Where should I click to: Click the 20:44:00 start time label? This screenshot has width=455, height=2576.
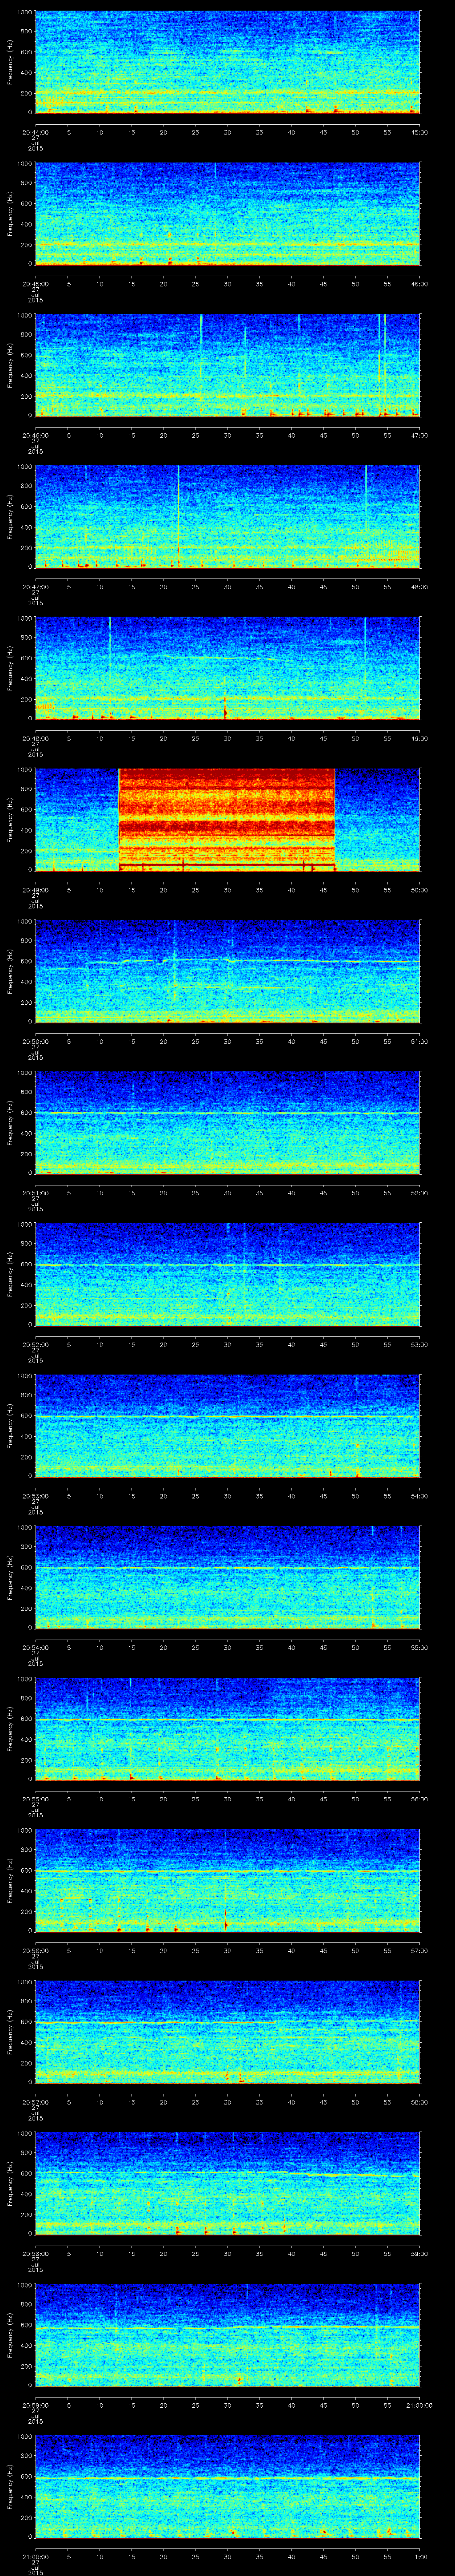click(x=35, y=131)
